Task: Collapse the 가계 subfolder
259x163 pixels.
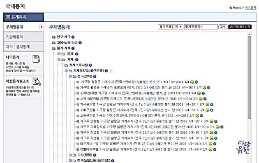Action: click(59, 59)
